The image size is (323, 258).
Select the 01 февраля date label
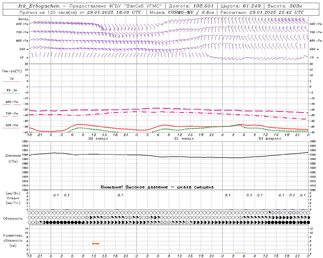(270, 139)
